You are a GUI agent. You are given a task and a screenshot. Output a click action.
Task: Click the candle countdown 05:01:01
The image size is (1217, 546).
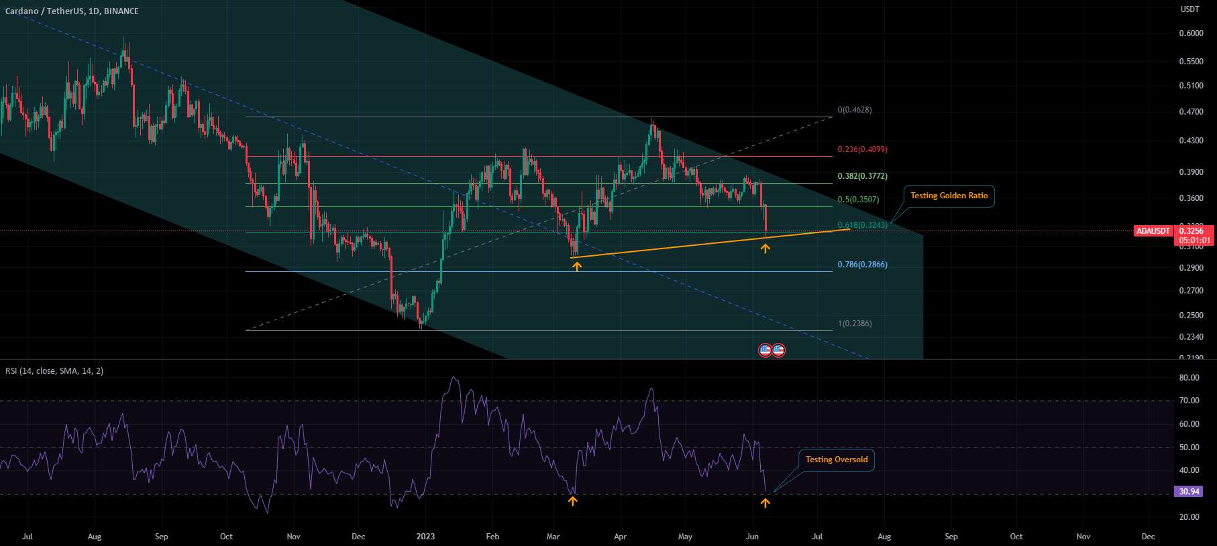[1195, 241]
